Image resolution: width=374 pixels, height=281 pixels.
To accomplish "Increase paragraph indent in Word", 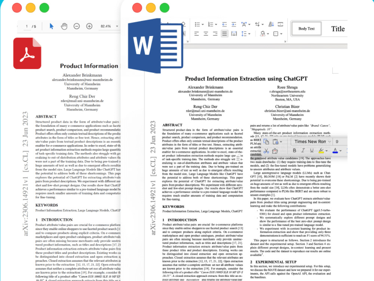I will 234,24.
